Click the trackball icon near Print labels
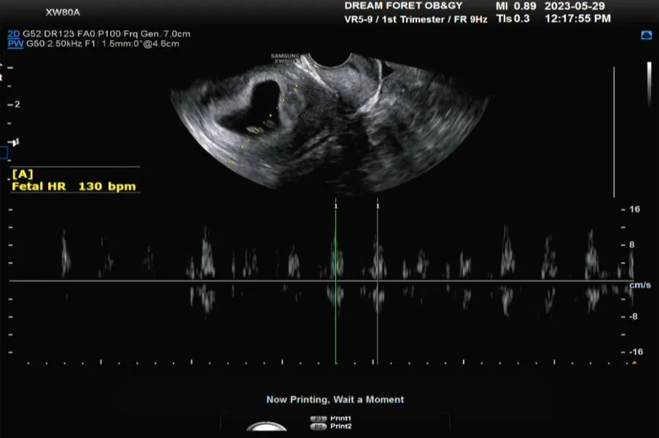Image resolution: width=659 pixels, height=438 pixels. pyautogui.click(x=267, y=426)
